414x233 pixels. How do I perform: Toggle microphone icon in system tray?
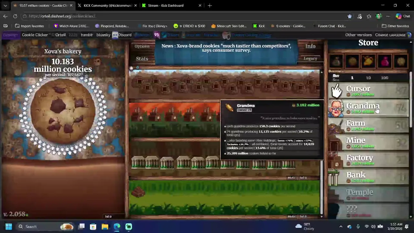click(358, 227)
